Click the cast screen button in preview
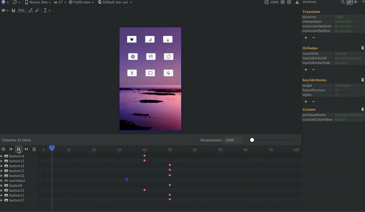The width and height of the screenshot is (365, 212). tap(150, 73)
